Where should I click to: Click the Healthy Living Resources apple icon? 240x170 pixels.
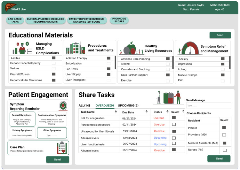pyautogui.click(x=130, y=48)
